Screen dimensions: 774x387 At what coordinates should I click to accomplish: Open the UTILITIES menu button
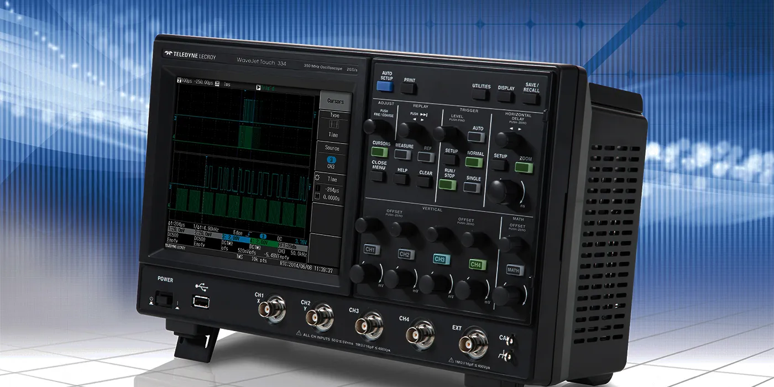click(x=481, y=95)
